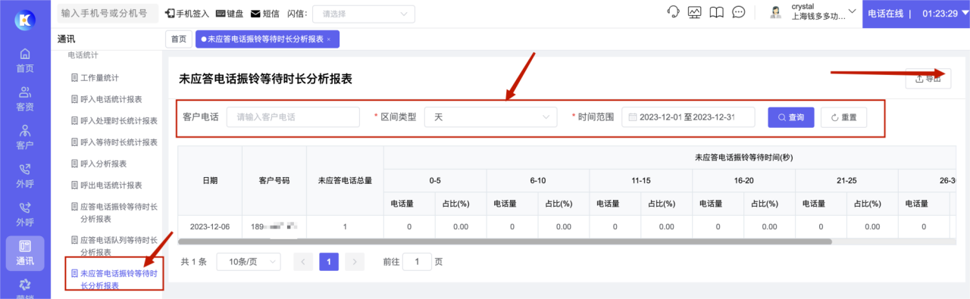The height and width of the screenshot is (299, 970).
Task: Open the chat bubble icon
Action: tap(738, 12)
